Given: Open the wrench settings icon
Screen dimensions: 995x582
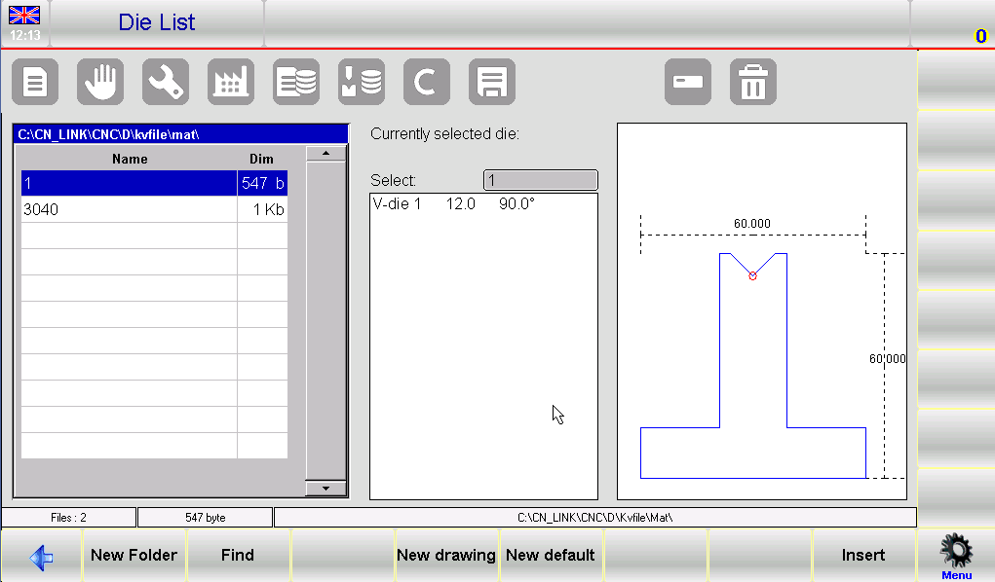Looking at the screenshot, I should point(166,83).
